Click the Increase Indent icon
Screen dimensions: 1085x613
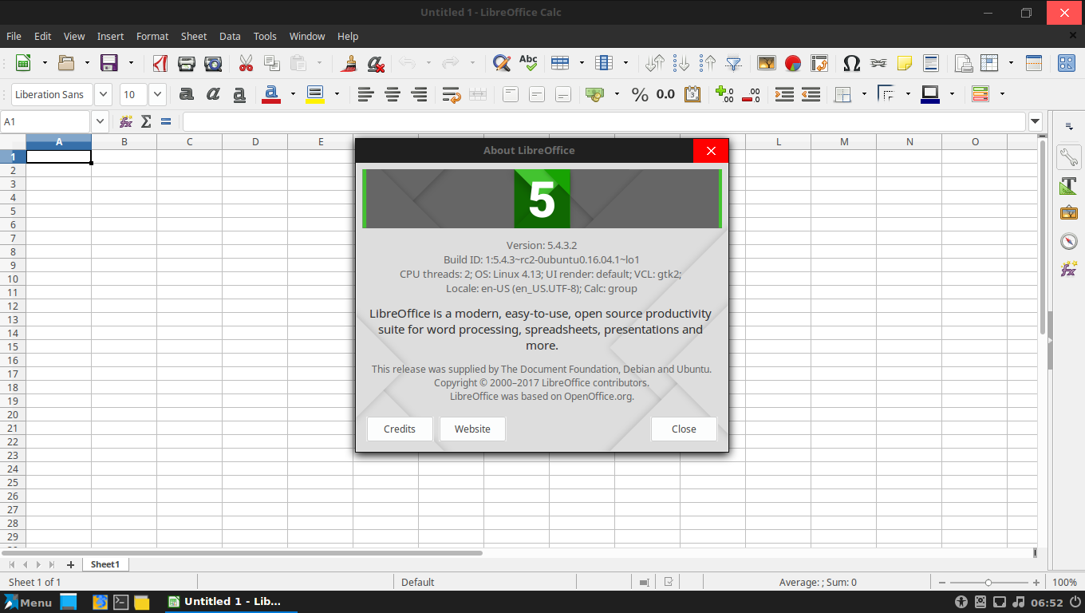784,94
